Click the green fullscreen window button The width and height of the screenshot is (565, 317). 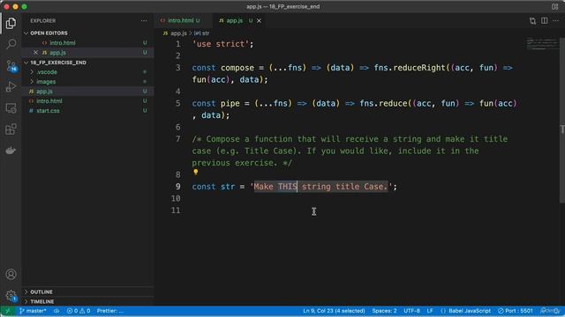point(24,6)
